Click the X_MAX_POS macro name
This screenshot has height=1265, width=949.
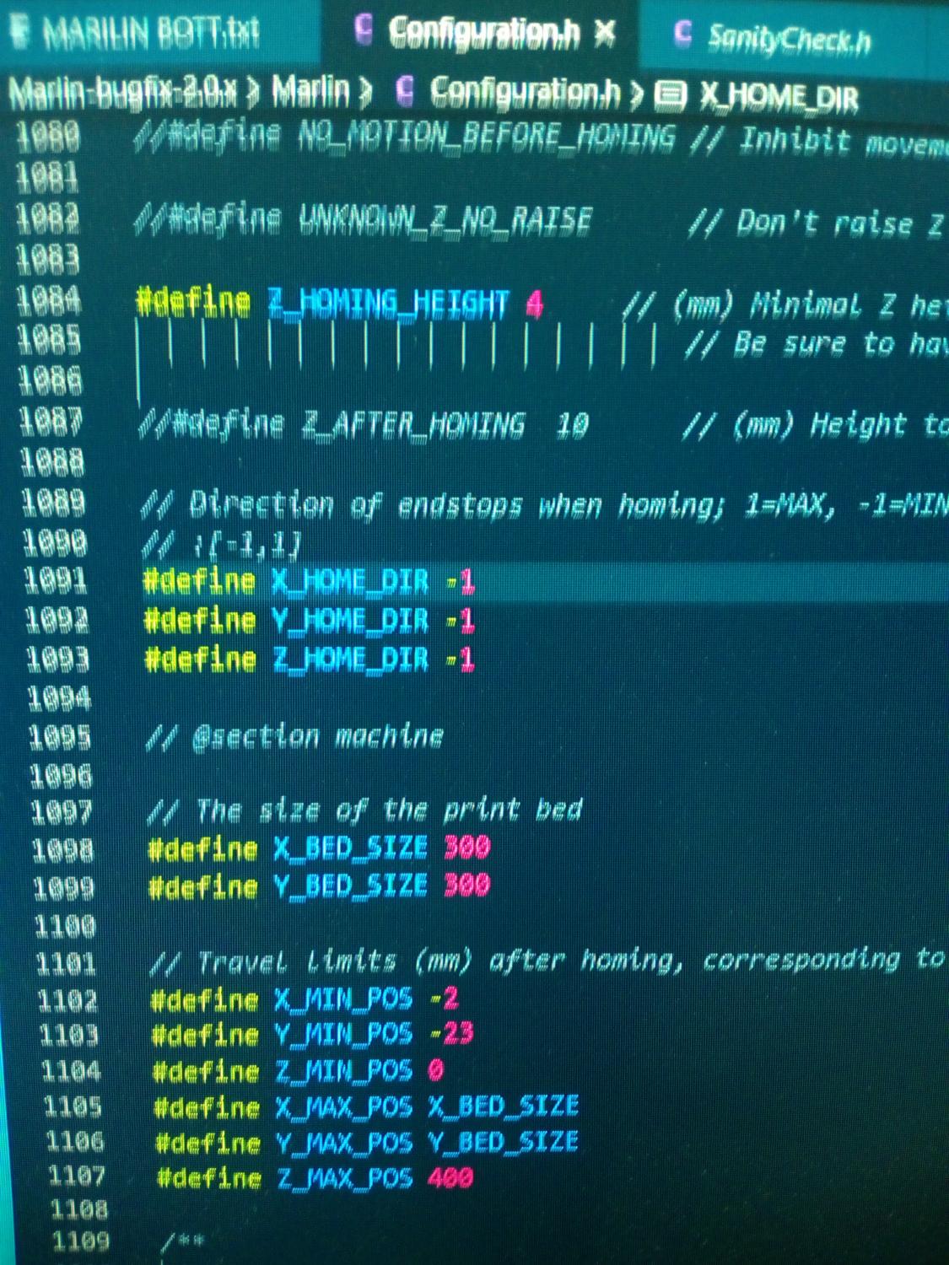click(x=345, y=1106)
